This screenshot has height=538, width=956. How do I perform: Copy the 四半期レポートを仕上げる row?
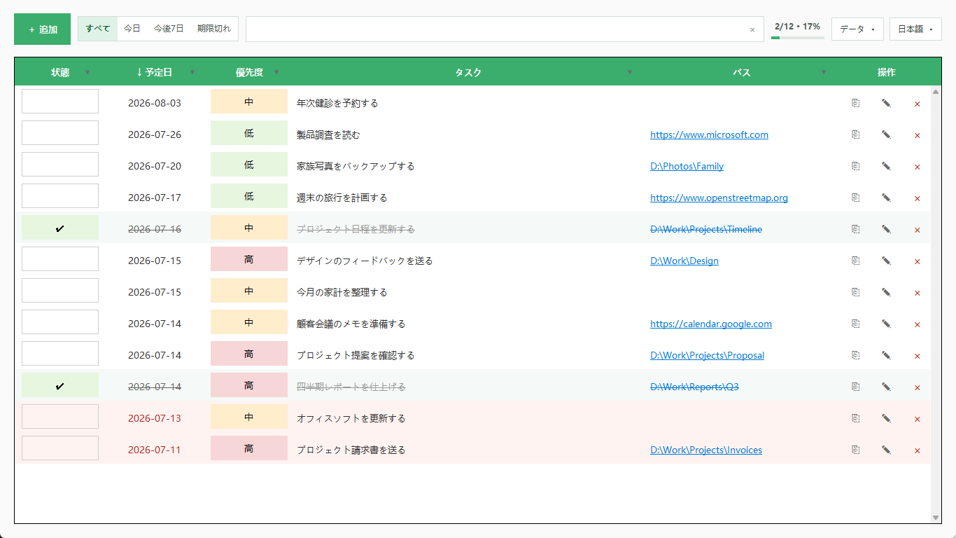coord(855,387)
